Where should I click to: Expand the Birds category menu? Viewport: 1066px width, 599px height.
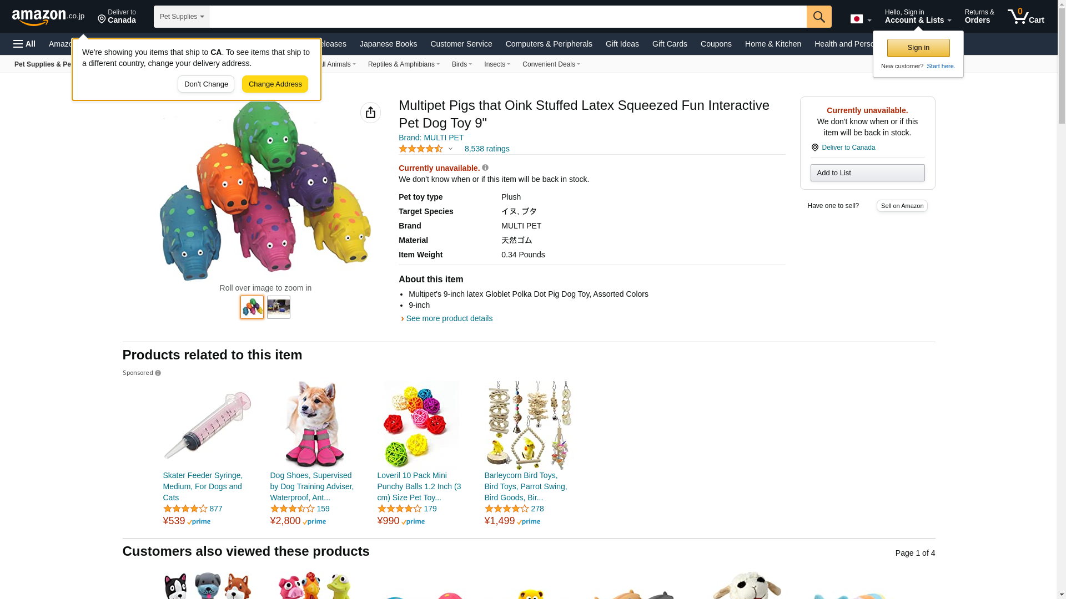[461, 64]
